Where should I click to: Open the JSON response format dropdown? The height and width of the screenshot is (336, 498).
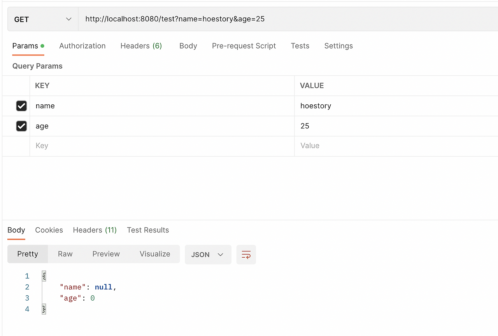point(208,255)
